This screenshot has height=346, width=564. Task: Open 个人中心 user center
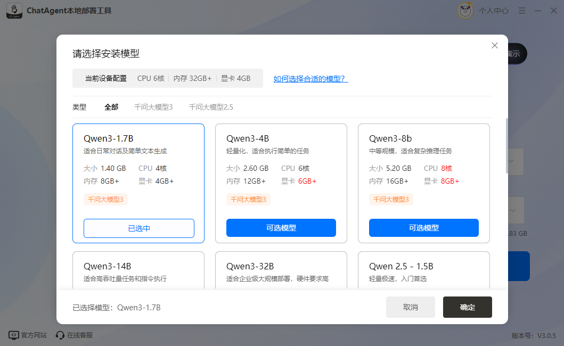[493, 11]
